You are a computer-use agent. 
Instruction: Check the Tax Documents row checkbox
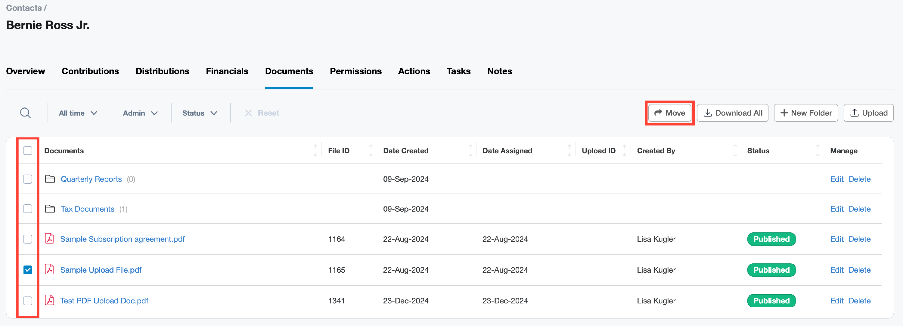tap(28, 209)
